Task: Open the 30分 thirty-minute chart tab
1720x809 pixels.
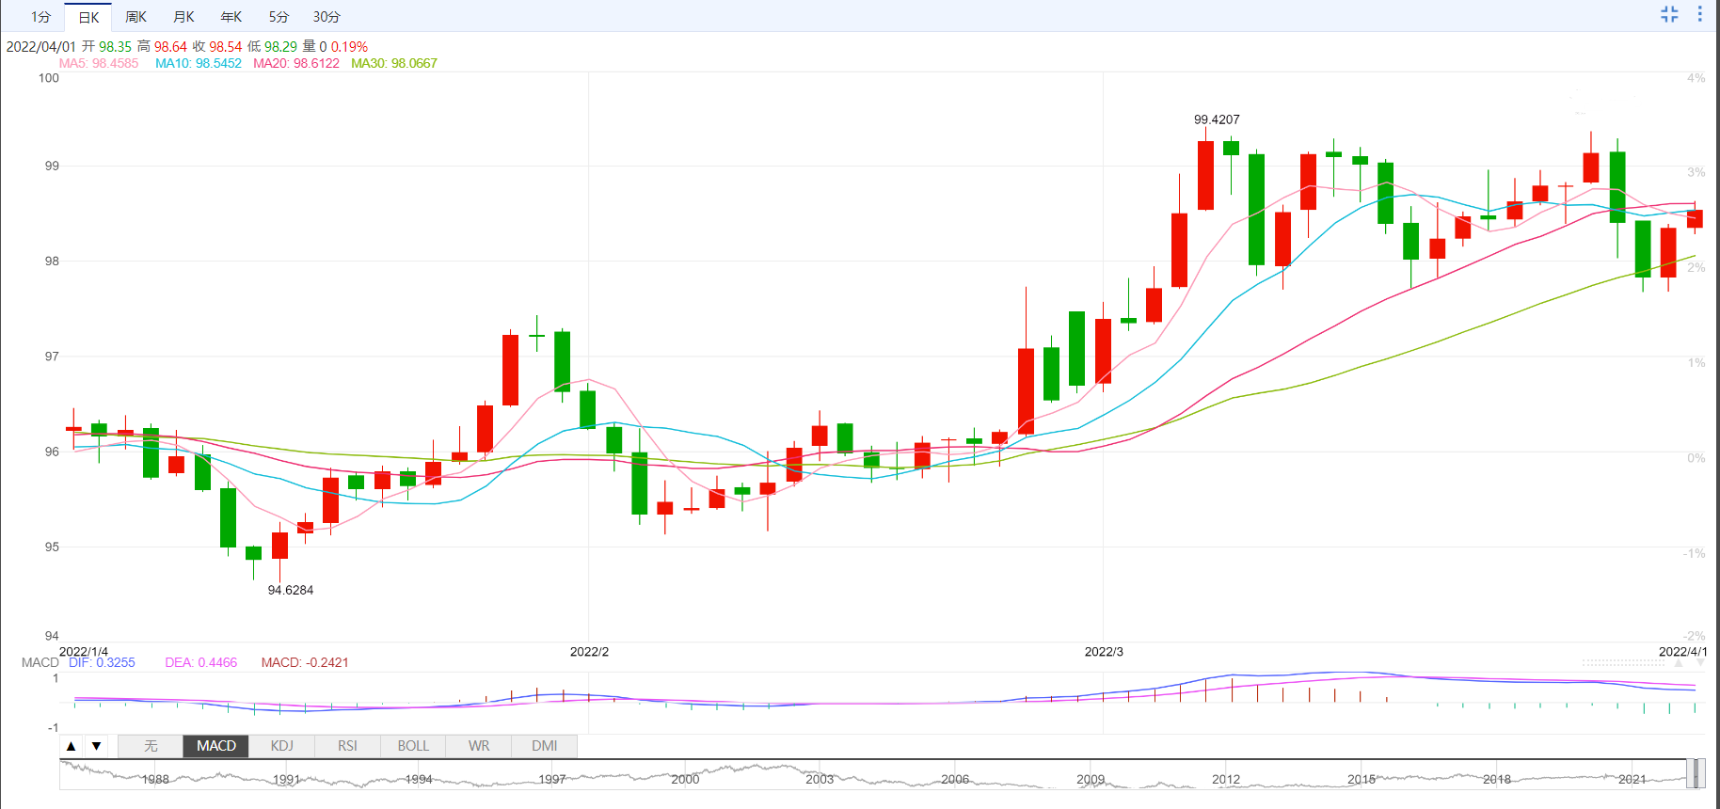Action: (x=326, y=17)
